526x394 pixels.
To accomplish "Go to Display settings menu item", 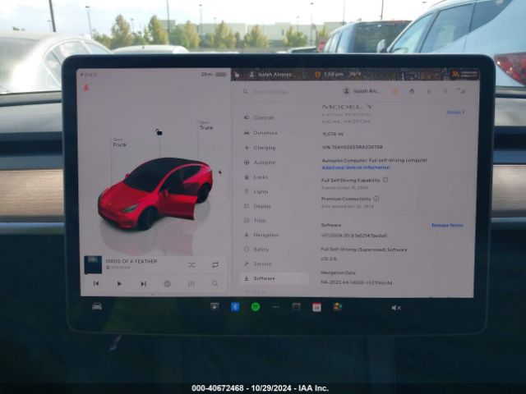I will click(261, 206).
